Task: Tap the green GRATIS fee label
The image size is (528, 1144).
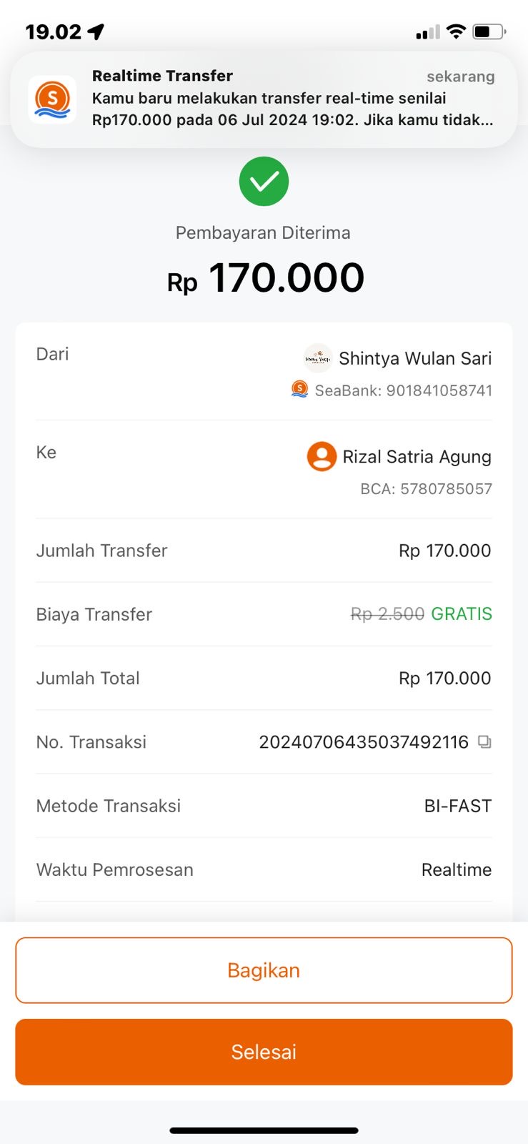Action: click(x=462, y=614)
